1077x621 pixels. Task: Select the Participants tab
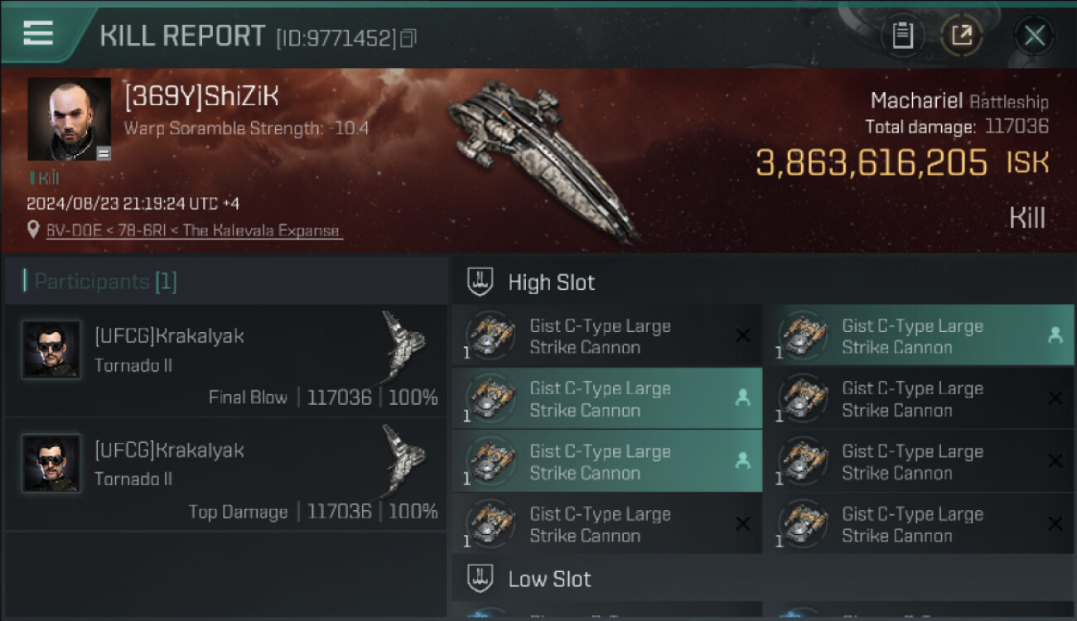105,282
